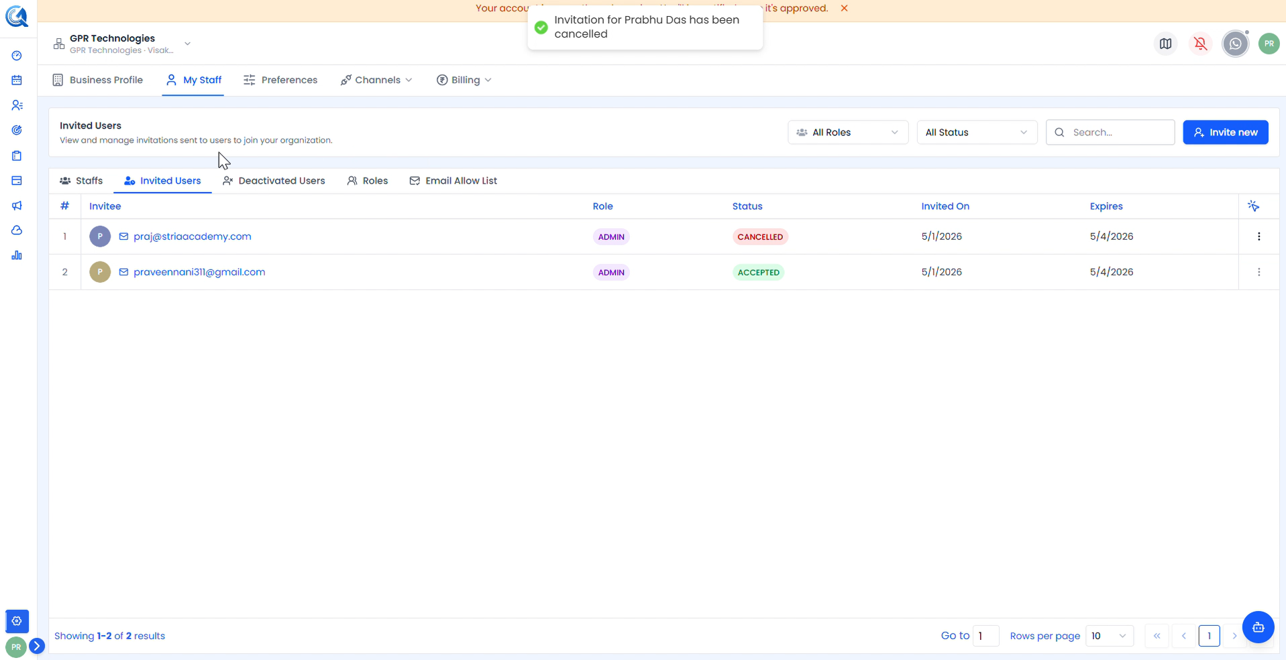Click the Go to page input
1286x660 pixels.
tap(985, 636)
